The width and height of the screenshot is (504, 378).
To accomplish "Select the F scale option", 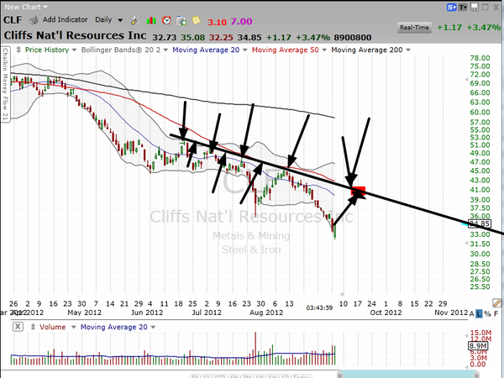I will [496, 313].
